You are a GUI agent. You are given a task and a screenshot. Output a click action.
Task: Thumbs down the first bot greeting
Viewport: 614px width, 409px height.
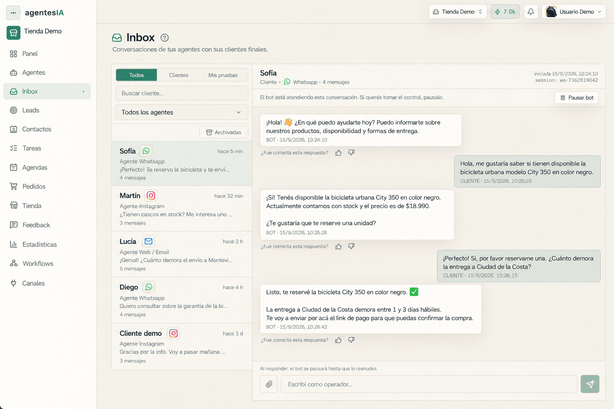click(x=351, y=153)
